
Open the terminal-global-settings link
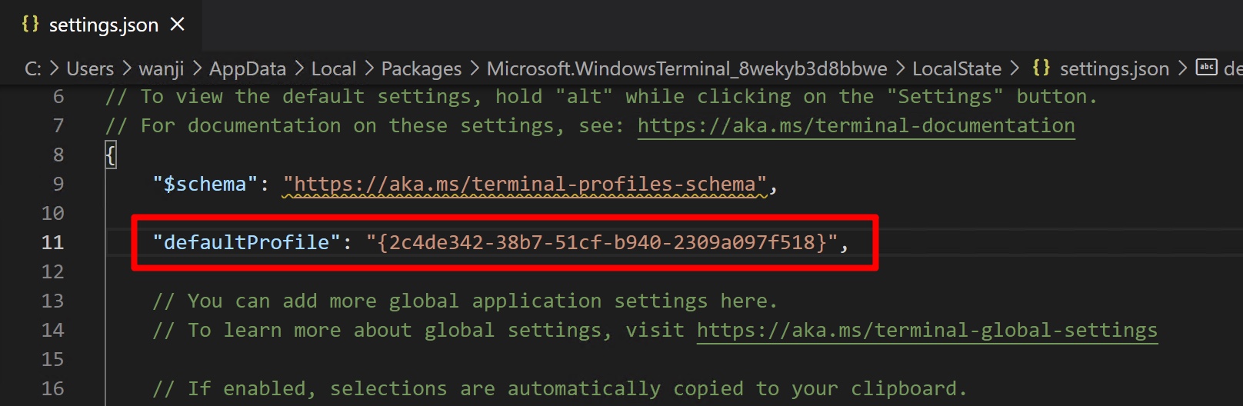coord(927,330)
